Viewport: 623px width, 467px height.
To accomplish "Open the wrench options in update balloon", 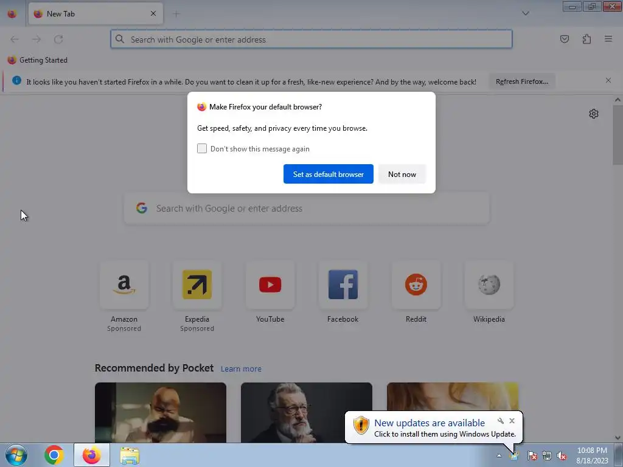I will tap(501, 421).
